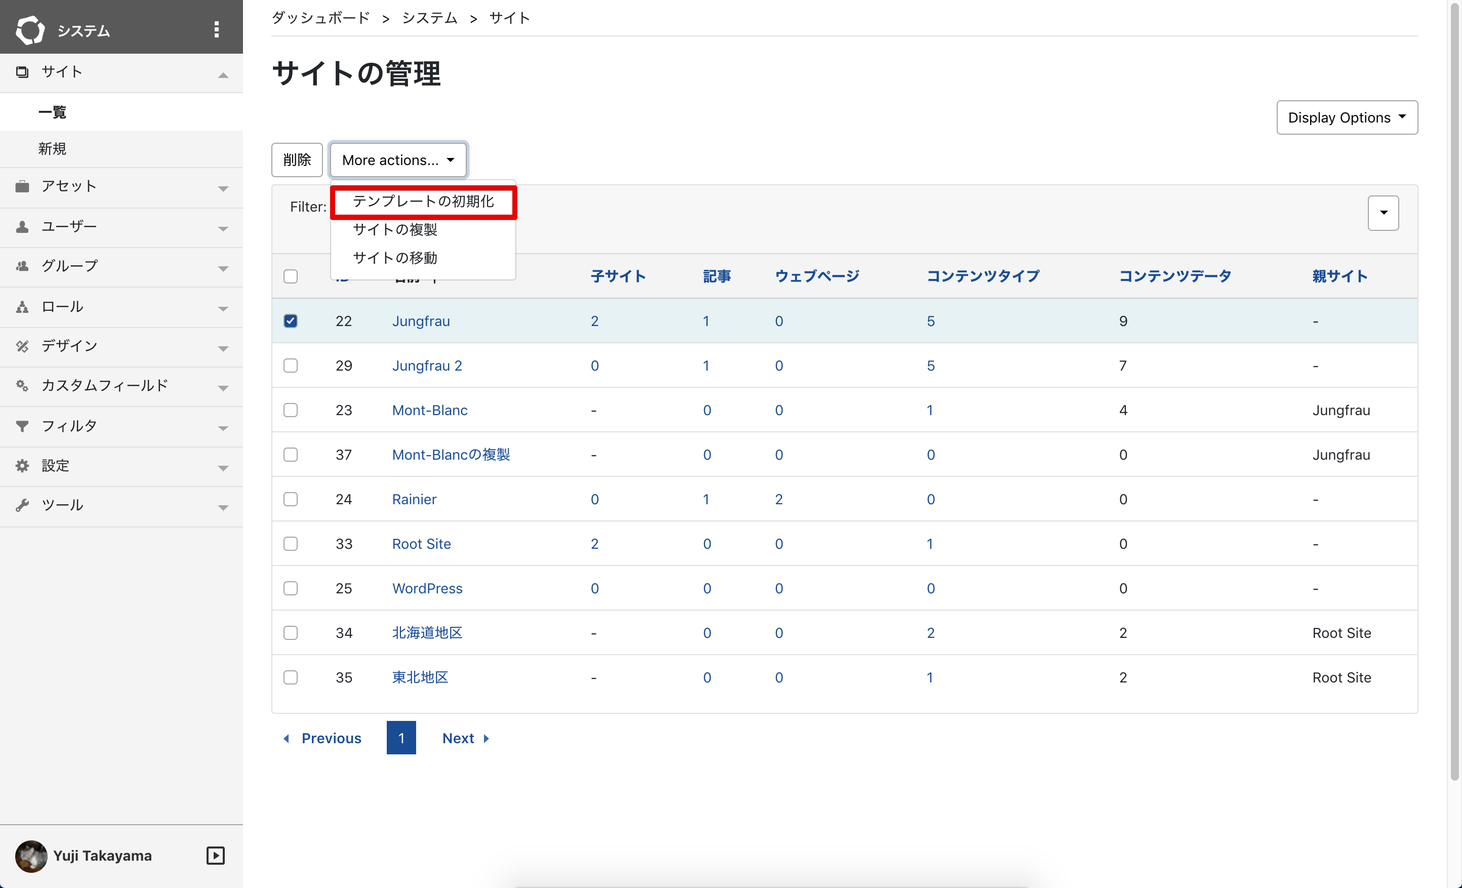The height and width of the screenshot is (888, 1462).
Task: Open 一覧 in the sidebar
Action: click(121, 112)
